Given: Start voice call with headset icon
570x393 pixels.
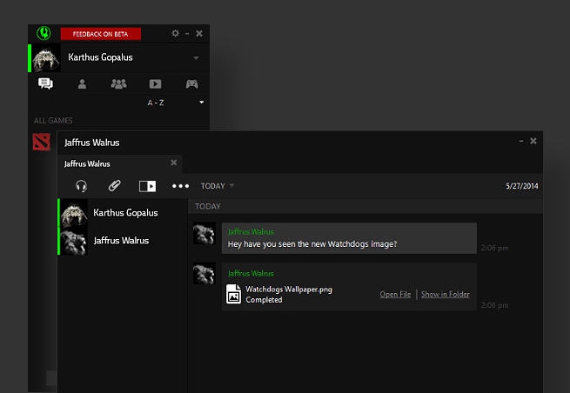Looking at the screenshot, I should pos(81,185).
